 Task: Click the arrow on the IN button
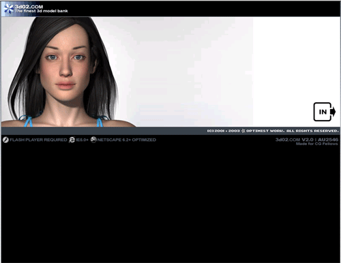pyautogui.click(x=333, y=112)
